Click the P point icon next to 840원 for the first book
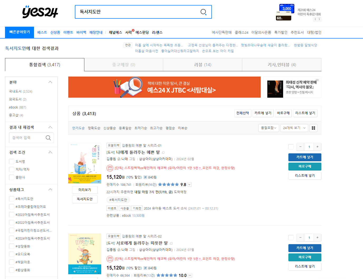363x279 pixels. 145,177
